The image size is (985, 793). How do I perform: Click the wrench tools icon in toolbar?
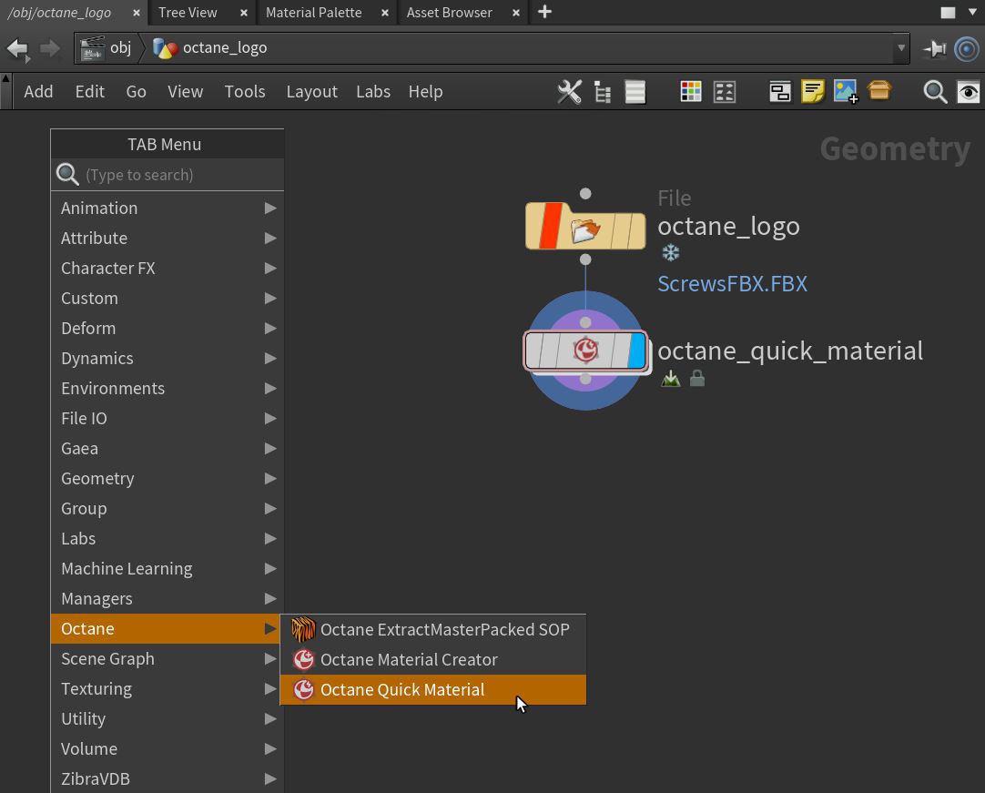(569, 92)
